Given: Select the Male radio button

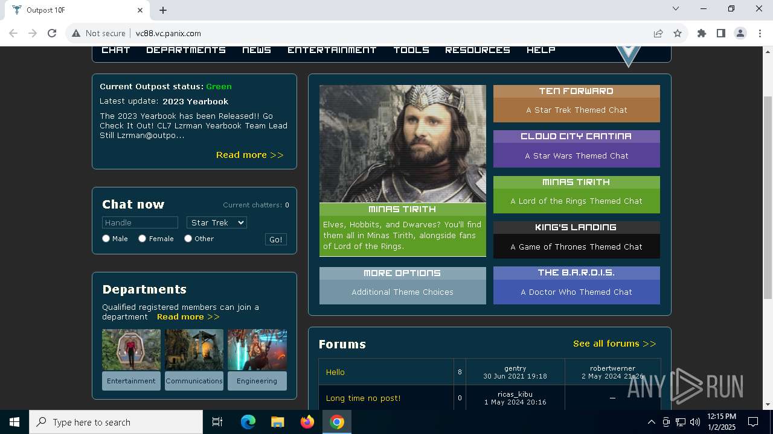Looking at the screenshot, I should [x=106, y=239].
